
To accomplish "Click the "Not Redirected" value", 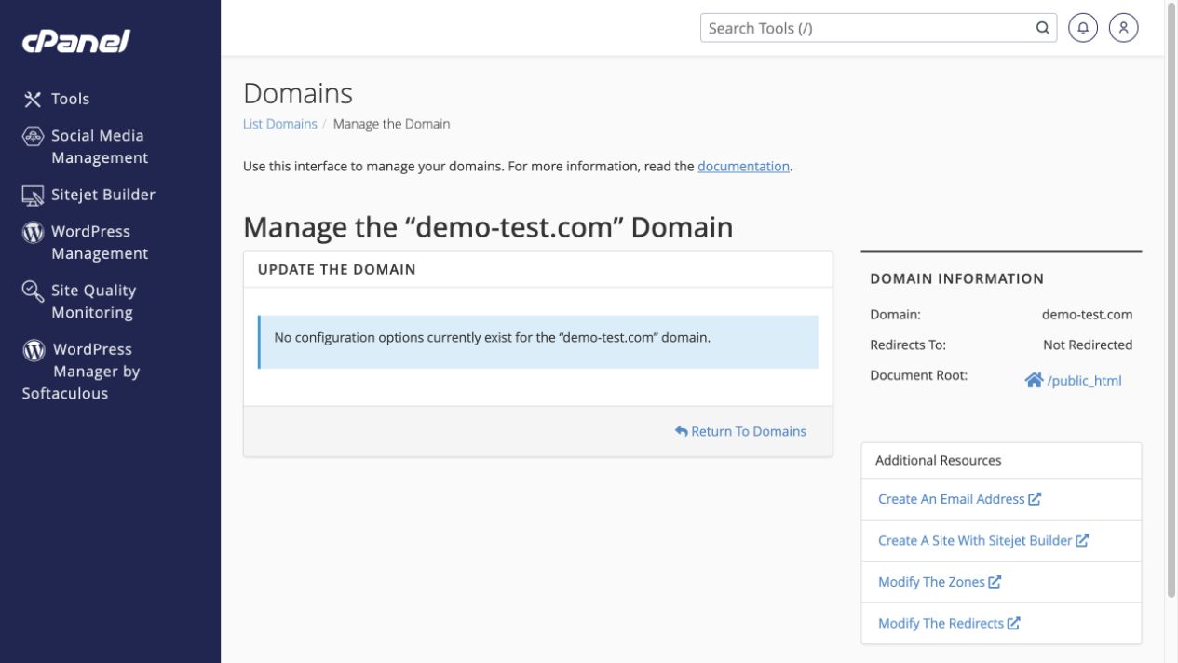I will coord(1088,345).
